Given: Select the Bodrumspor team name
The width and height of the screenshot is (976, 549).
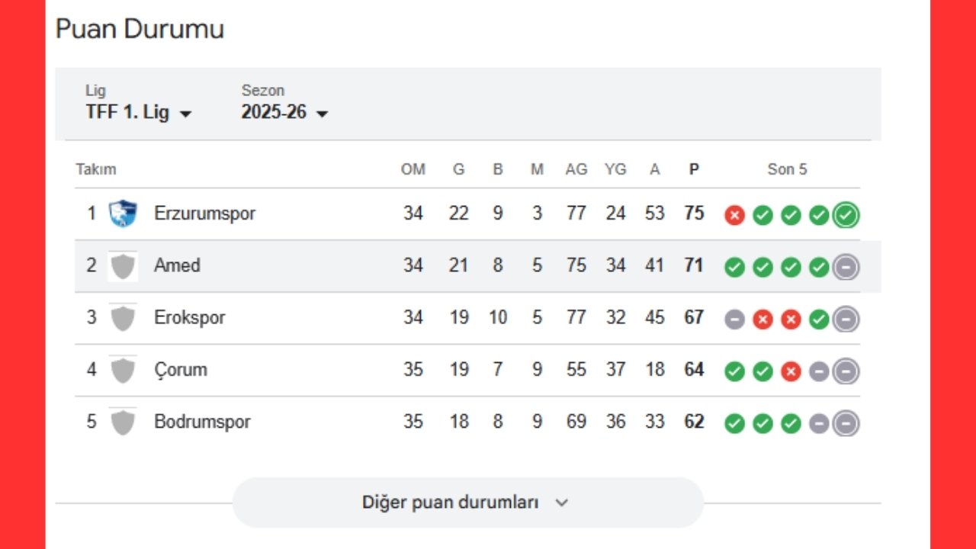Looking at the screenshot, I should click(202, 422).
